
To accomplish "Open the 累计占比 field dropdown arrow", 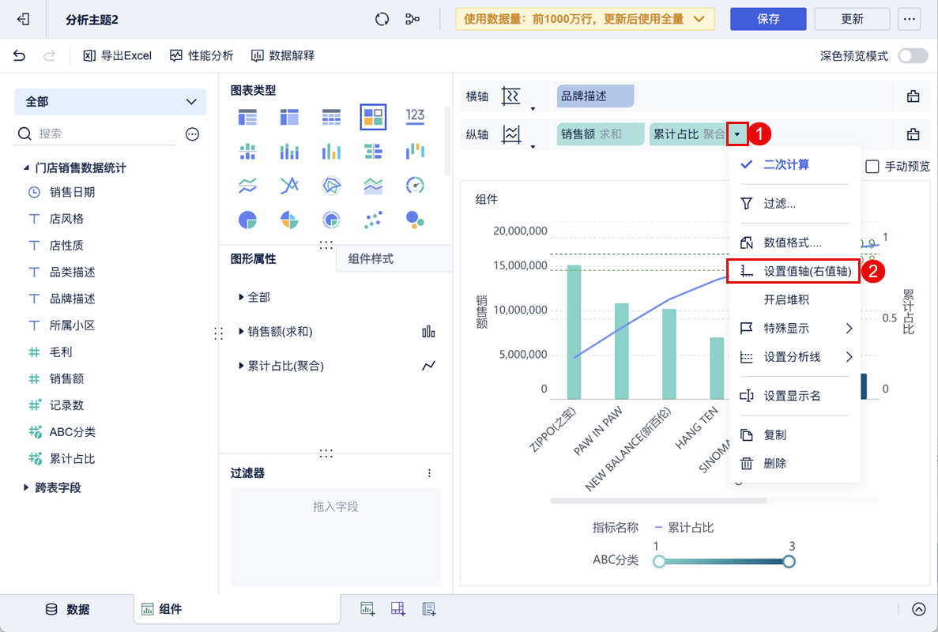I will [737, 134].
